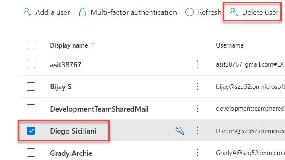Check the DevelopmentTeamSharedMail checkbox
Viewport: 285px width, 160px height.
[31, 108]
